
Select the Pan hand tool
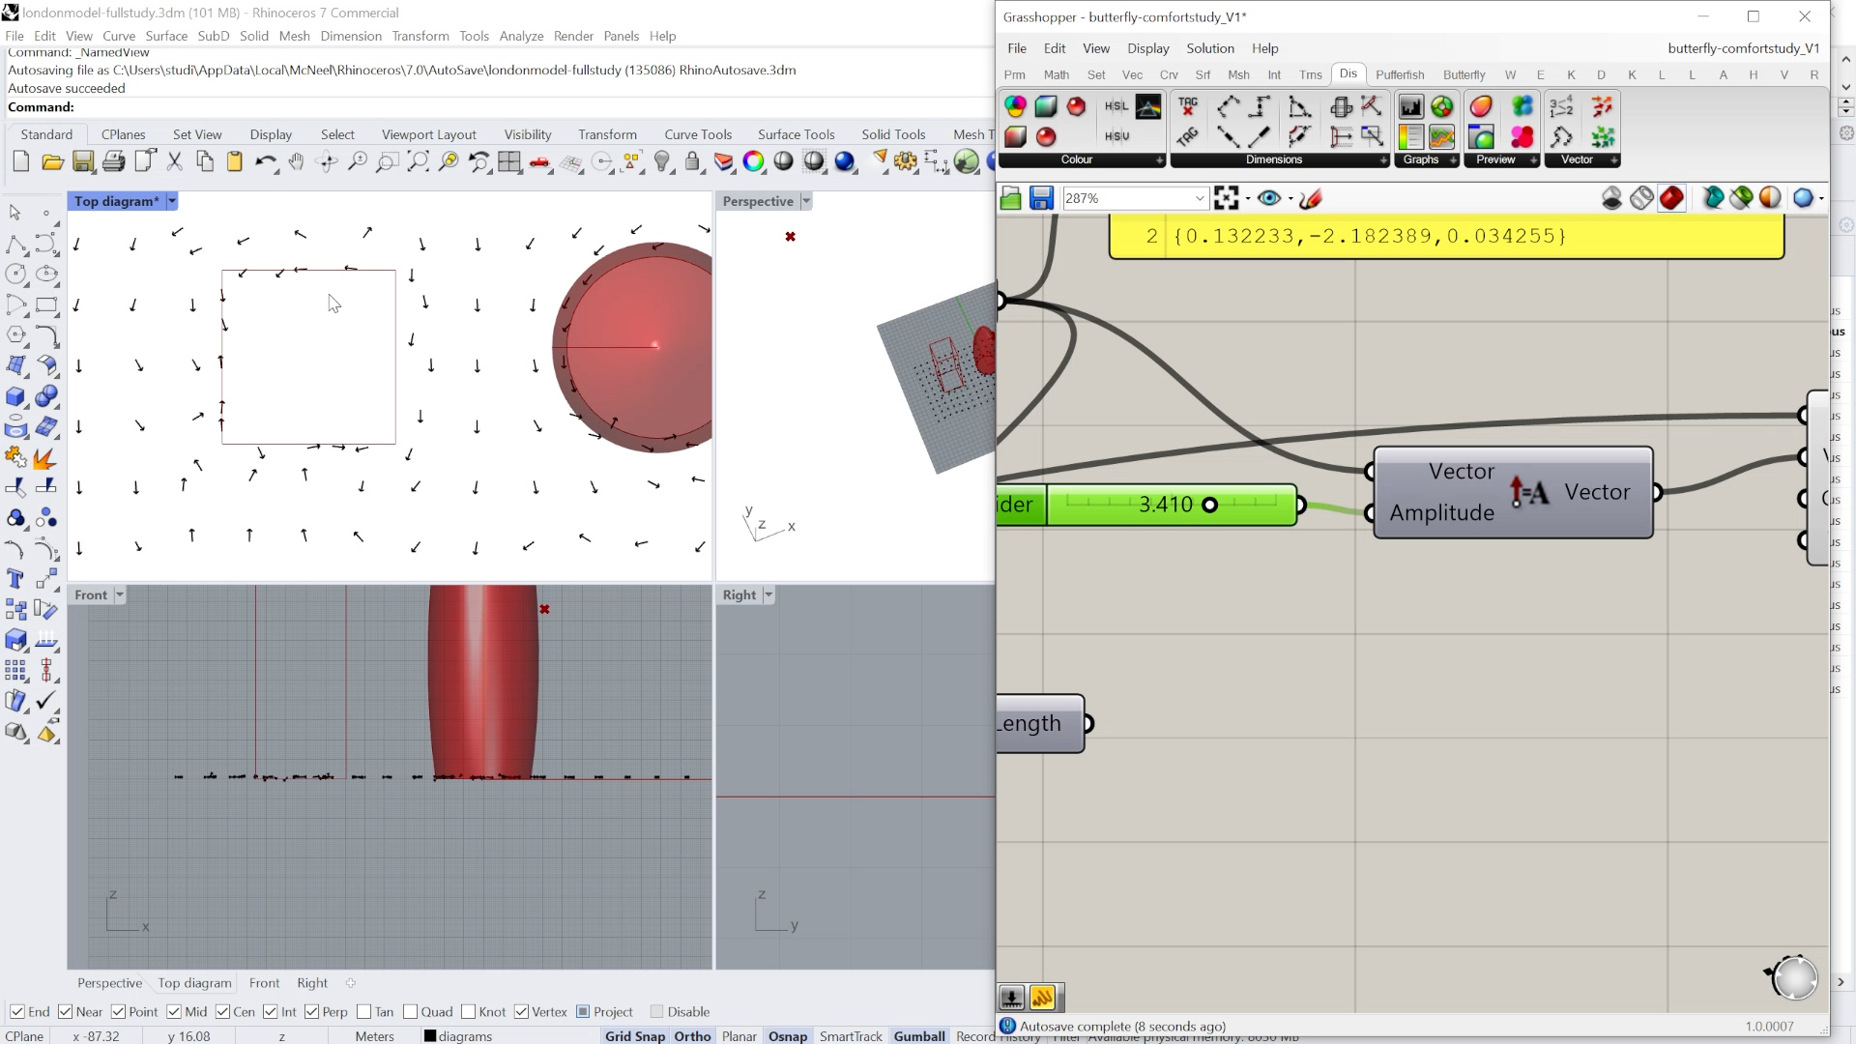(296, 161)
